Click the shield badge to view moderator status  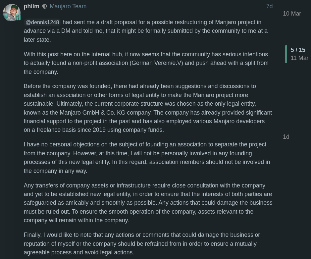pos(45,6)
